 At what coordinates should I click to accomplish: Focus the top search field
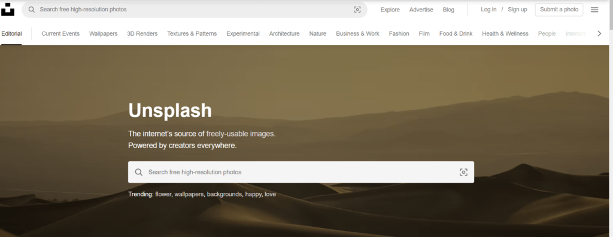tap(195, 10)
